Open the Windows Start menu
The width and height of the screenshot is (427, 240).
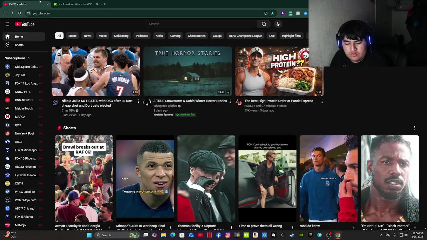(89, 235)
